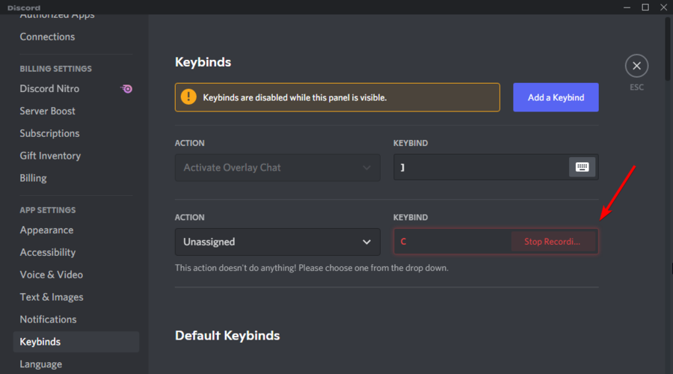
Task: Go to Notifications settings
Action: pos(48,319)
